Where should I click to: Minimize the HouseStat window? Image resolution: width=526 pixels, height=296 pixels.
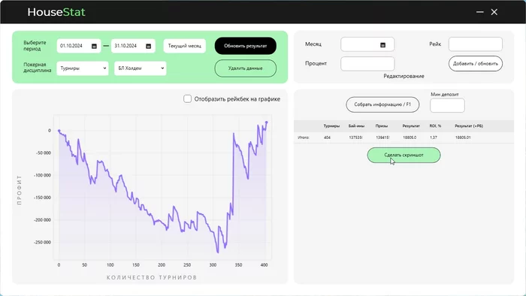tap(480, 12)
